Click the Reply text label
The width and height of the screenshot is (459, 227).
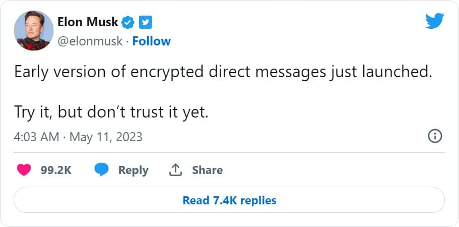133,171
